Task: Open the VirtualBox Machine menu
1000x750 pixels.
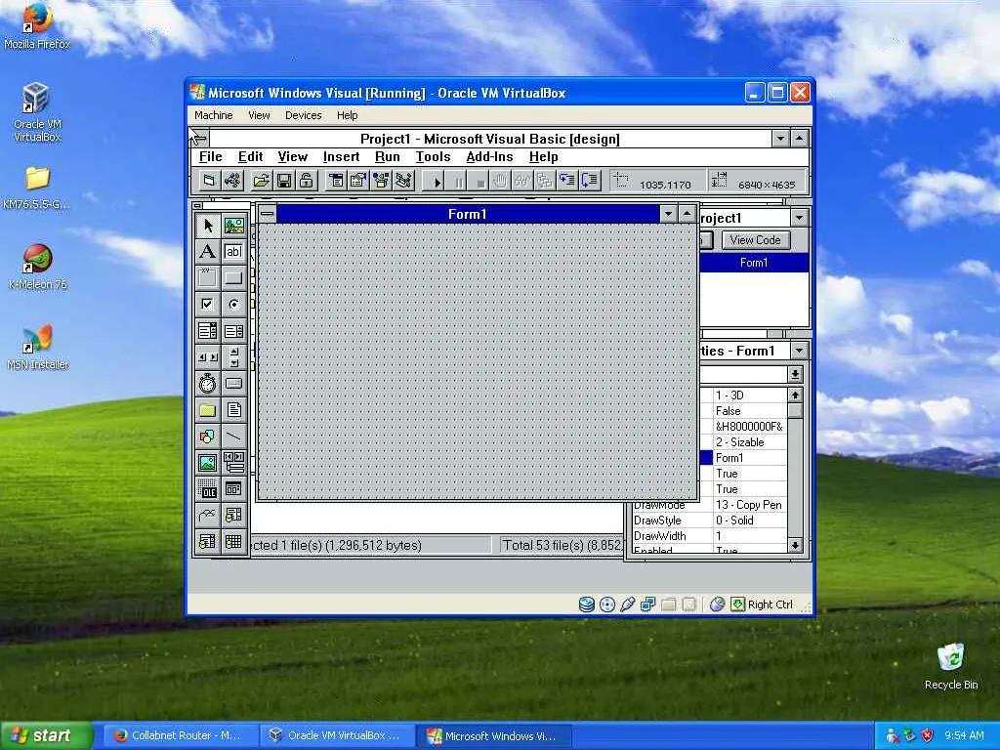Action: pos(214,115)
